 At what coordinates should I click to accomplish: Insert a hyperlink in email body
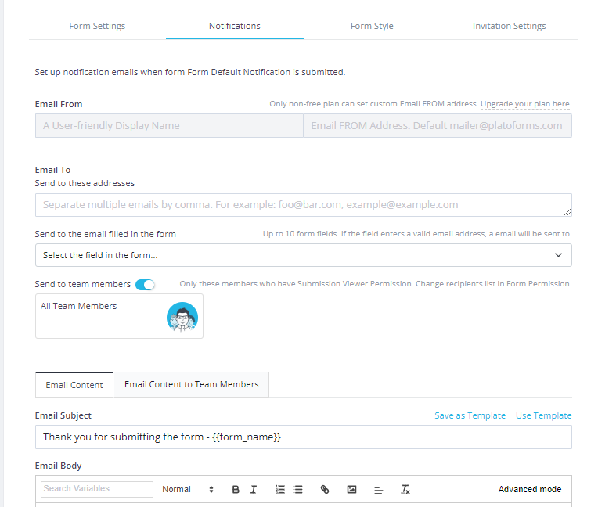click(x=325, y=490)
